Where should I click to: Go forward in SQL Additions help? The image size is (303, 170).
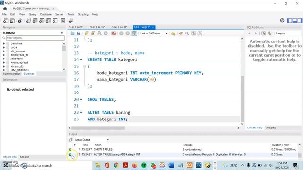click(256, 34)
